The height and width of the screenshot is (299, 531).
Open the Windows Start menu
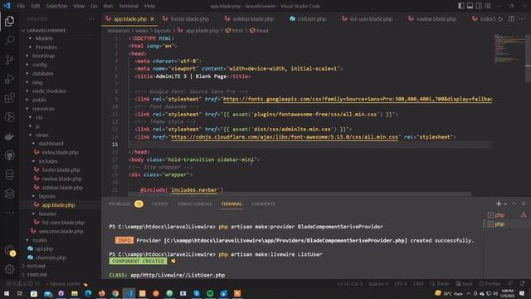click(x=7, y=293)
